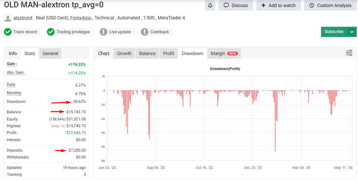
Task: Select the Chart tab
Action: click(x=104, y=54)
